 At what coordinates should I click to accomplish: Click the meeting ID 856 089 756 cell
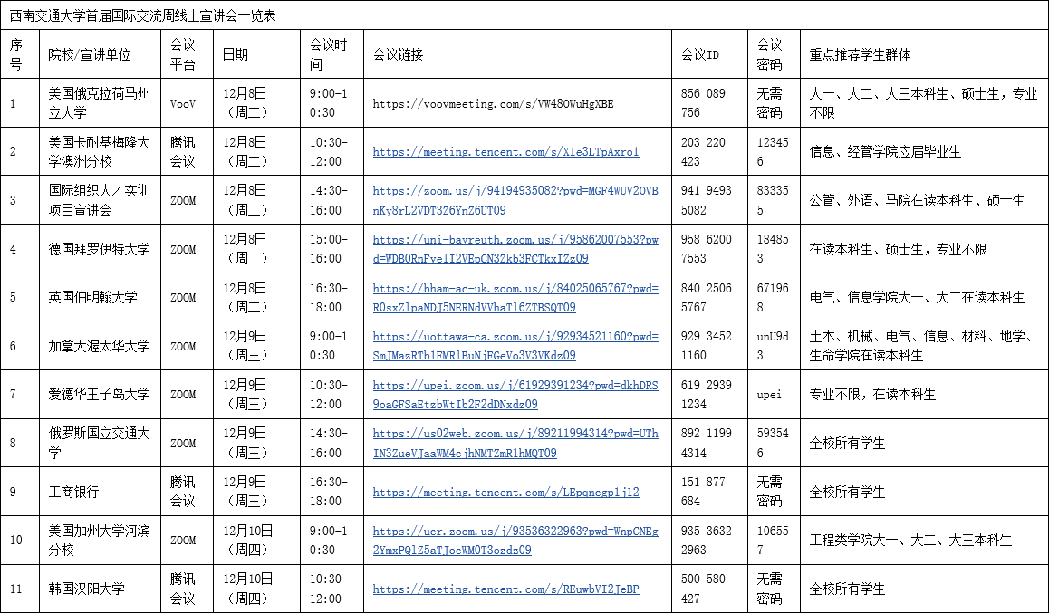703,103
